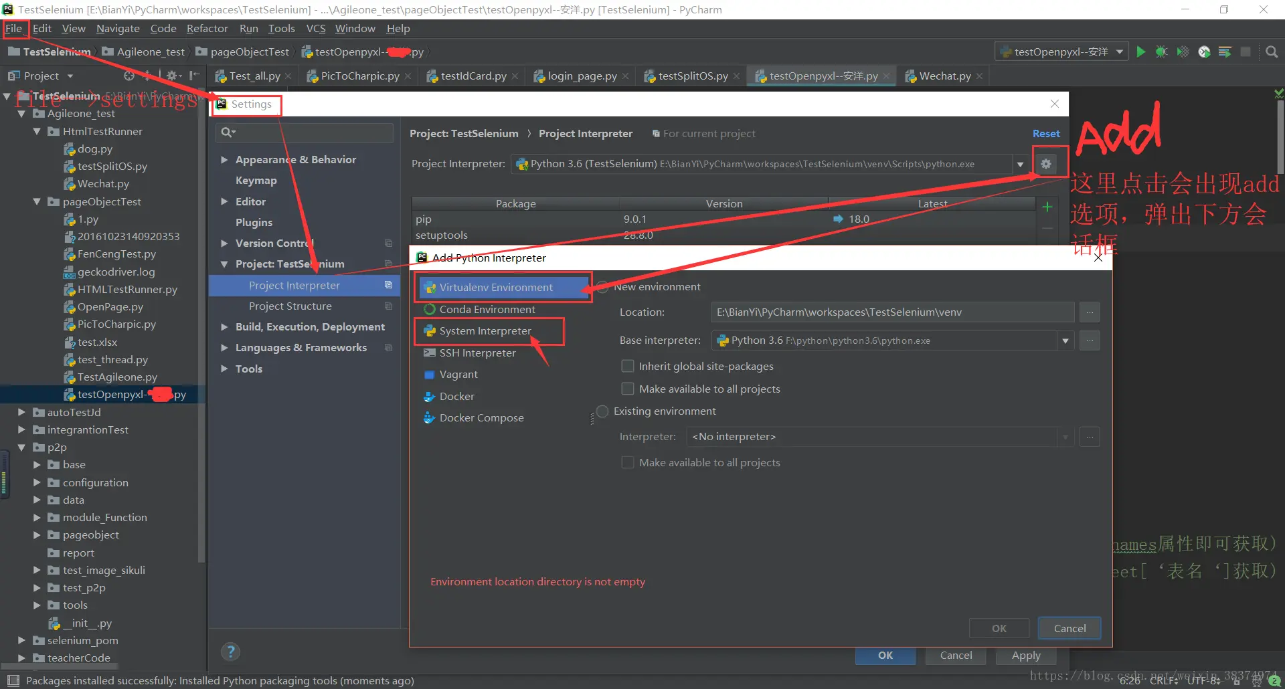Close the Settings dialog with X
Viewport: 1285px width, 689px height.
point(1055,104)
